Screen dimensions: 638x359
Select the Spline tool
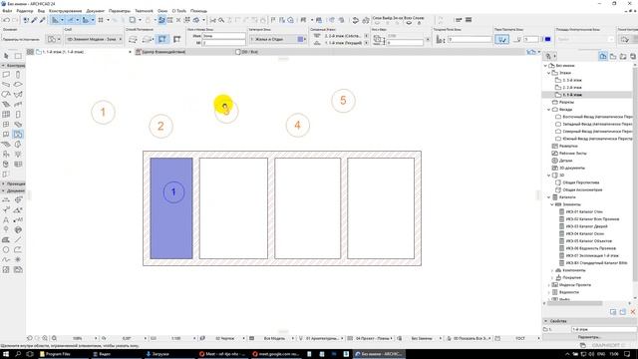(x=6, y=259)
